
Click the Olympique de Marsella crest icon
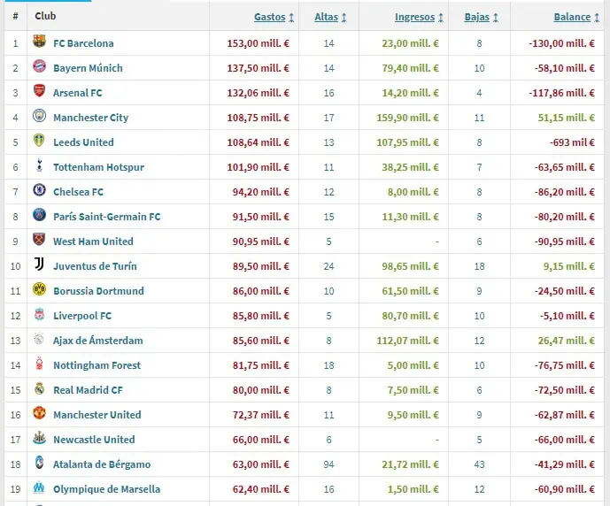(39, 487)
